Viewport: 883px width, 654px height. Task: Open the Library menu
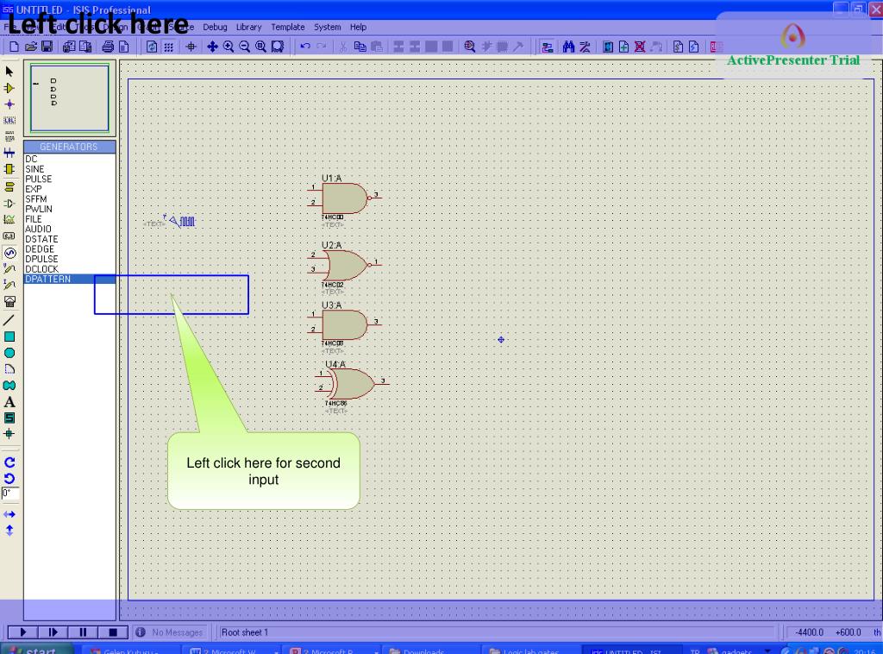249,27
